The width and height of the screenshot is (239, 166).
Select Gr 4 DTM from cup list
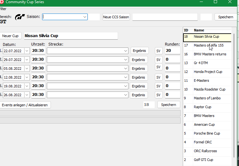click(x=201, y=63)
